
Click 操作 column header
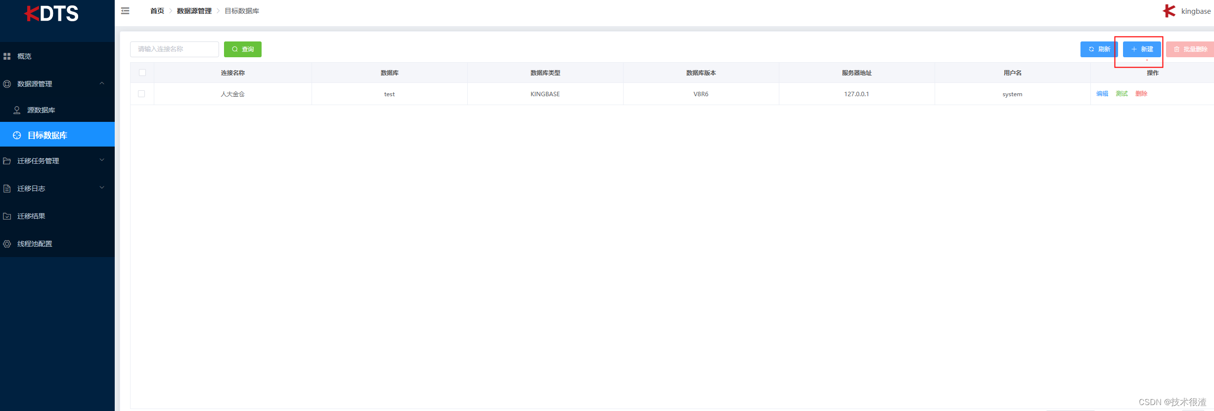(x=1153, y=73)
